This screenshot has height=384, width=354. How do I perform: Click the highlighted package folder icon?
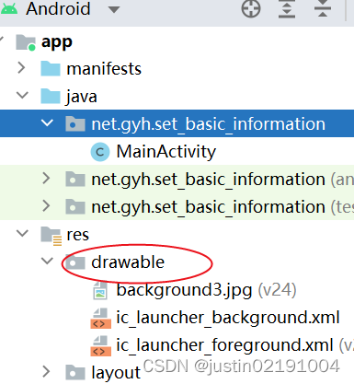75,123
